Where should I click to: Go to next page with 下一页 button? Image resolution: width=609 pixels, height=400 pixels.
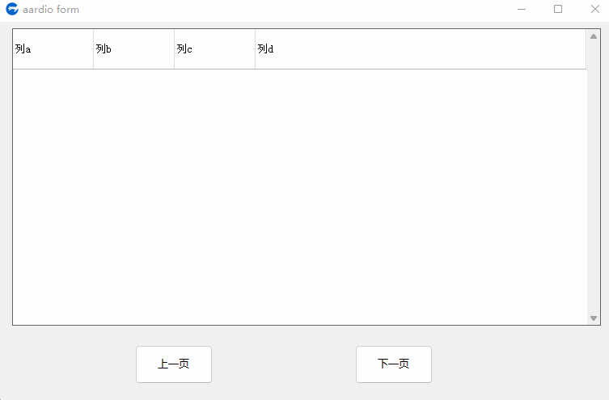[x=394, y=364]
